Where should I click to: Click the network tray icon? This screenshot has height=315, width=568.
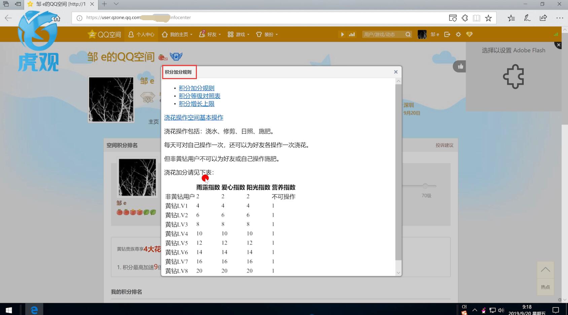(492, 310)
